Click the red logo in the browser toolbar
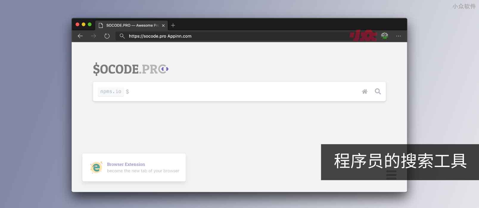Screen dimensions: 479x208 point(363,36)
